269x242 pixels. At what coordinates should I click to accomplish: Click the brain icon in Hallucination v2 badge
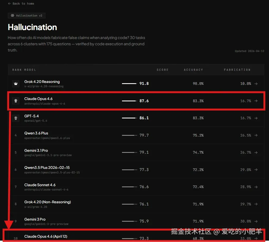tap(12, 15)
